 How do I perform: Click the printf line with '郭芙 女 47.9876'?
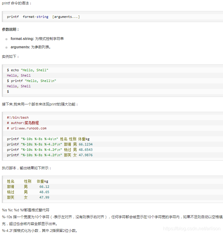coord(50,155)
